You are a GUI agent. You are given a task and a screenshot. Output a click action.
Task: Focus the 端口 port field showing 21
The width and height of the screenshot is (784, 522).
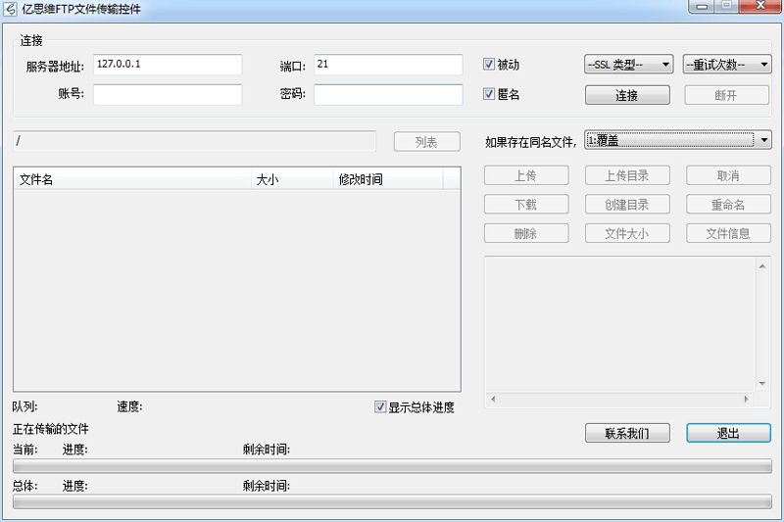coord(388,65)
